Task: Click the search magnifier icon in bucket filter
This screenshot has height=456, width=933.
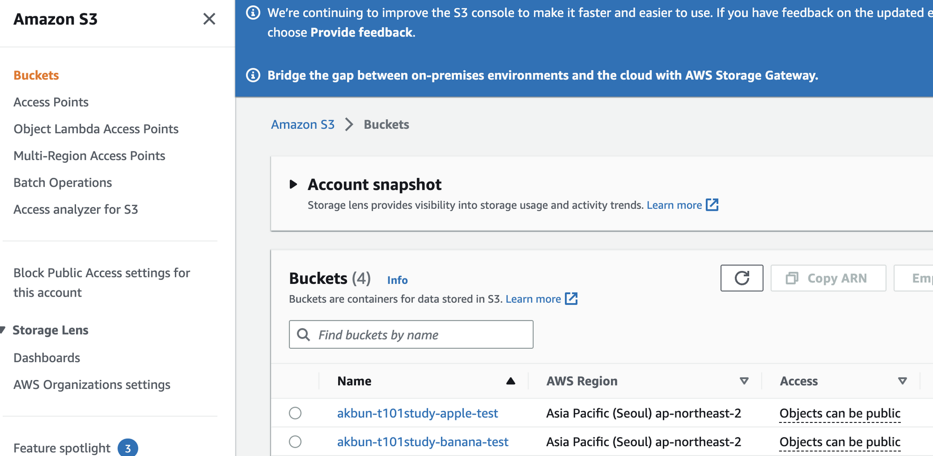Action: [304, 335]
